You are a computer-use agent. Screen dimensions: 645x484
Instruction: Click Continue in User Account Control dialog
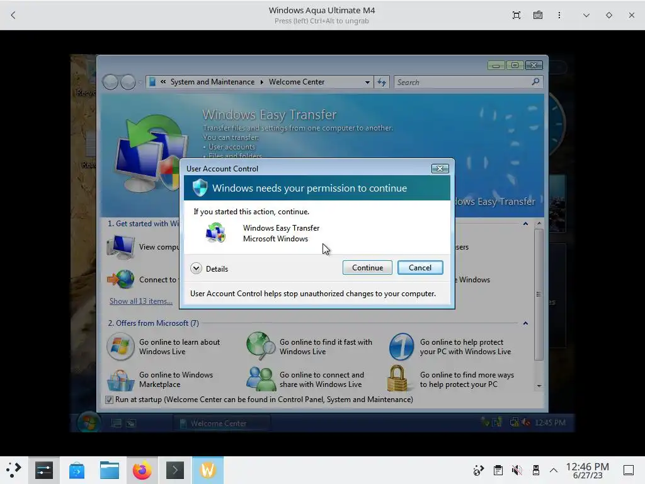[x=367, y=267]
